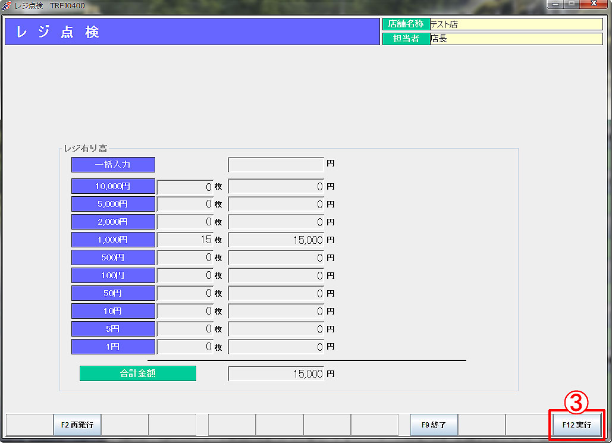Click the 合計金額 total amount field
Viewport: 612px width, 443px height.
276,373
